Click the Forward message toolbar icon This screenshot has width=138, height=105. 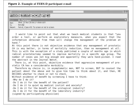[x=29, y=16]
